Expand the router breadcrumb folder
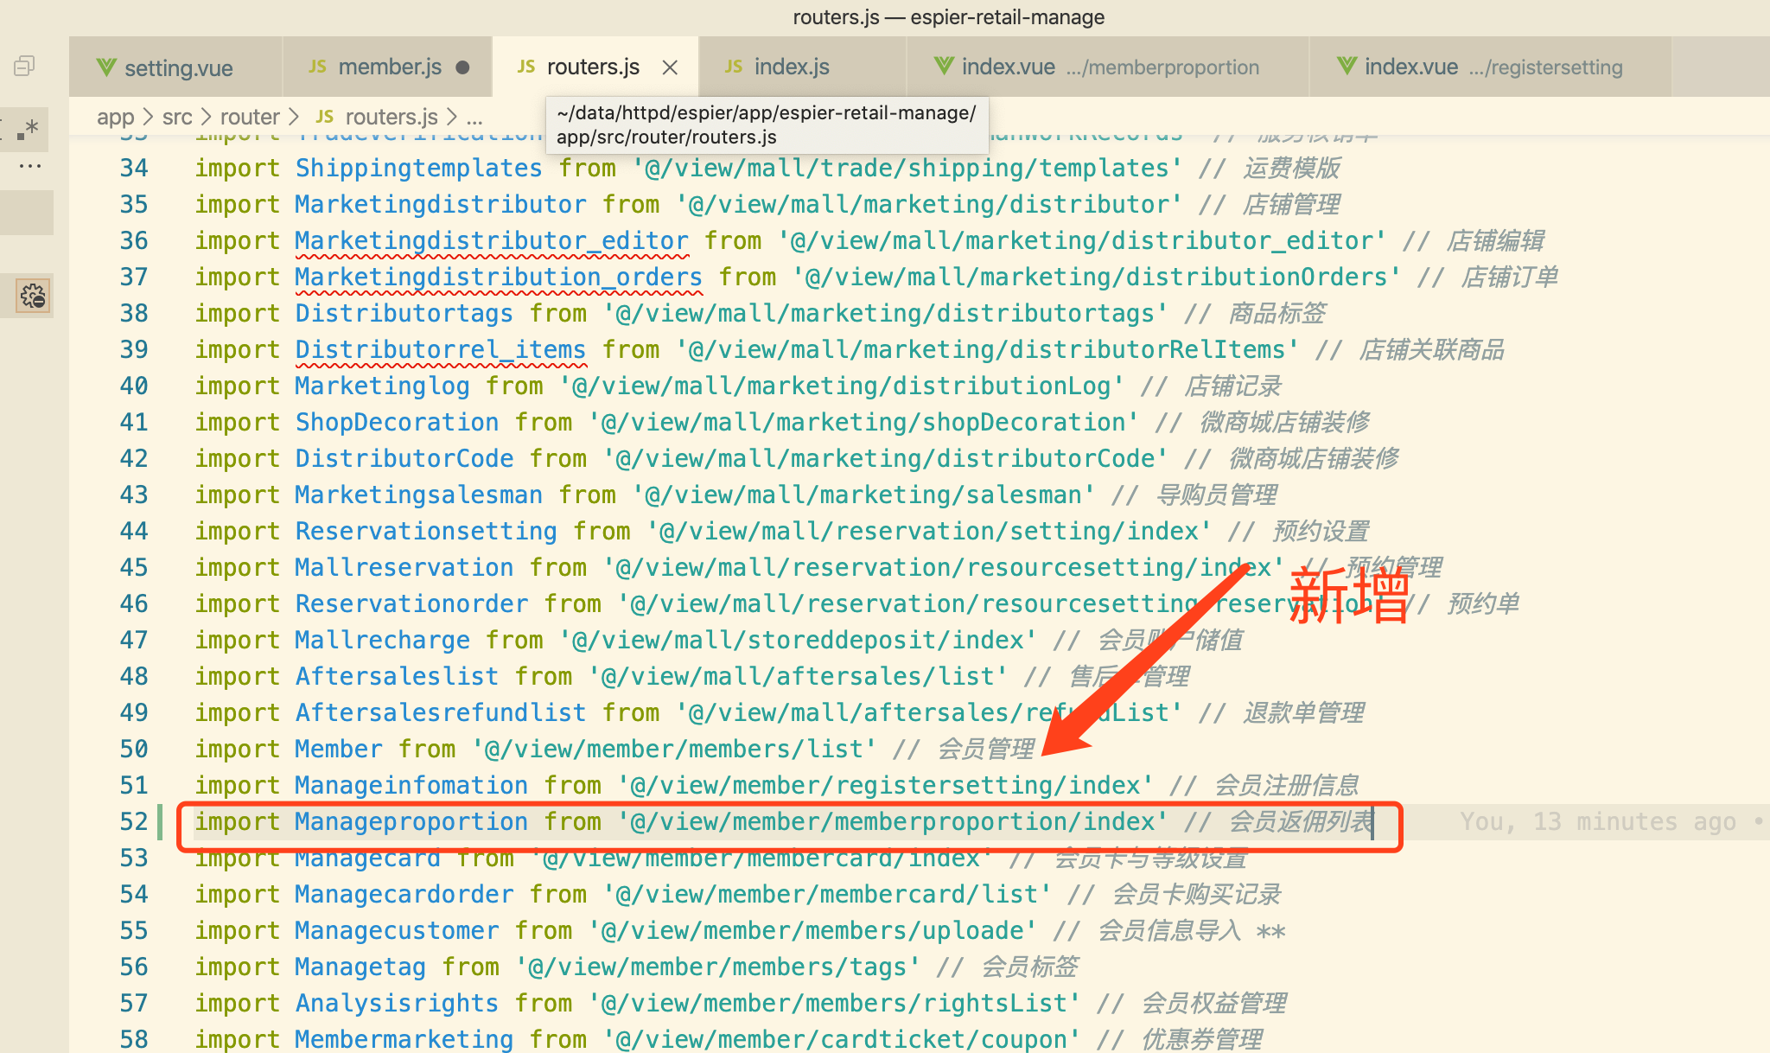This screenshot has width=1770, height=1053. 249,117
